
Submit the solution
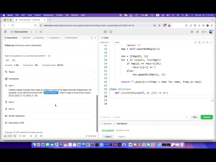(x=207, y=117)
